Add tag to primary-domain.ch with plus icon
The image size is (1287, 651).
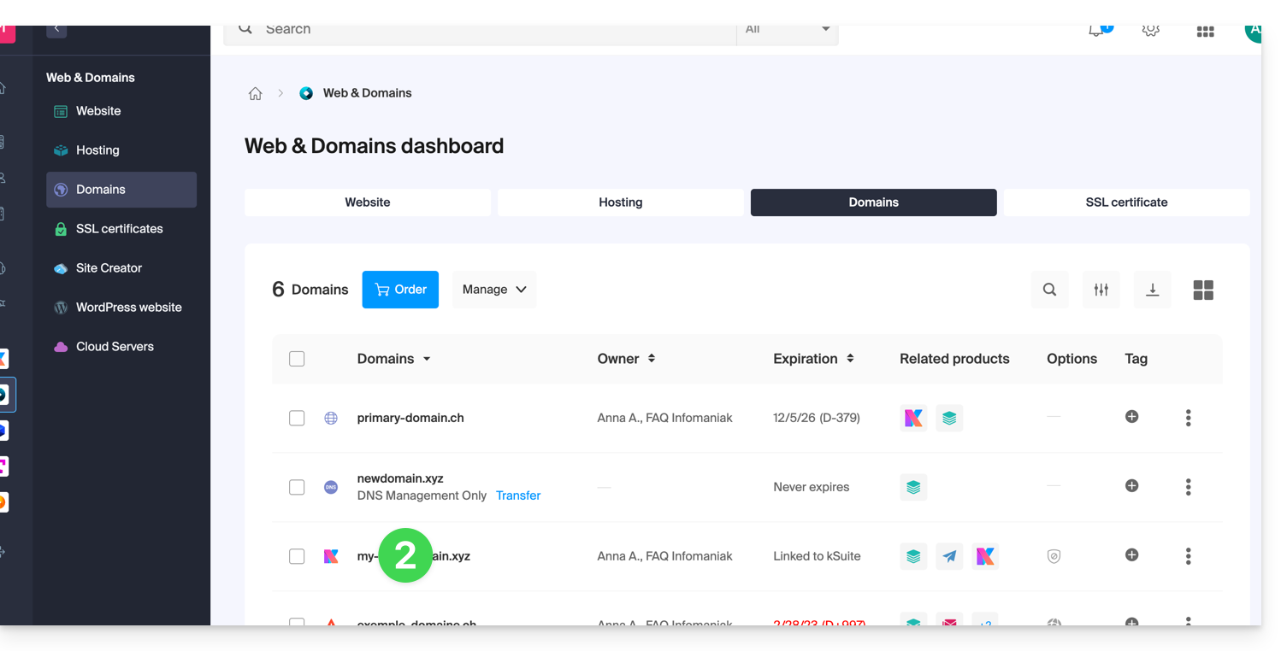coord(1131,417)
